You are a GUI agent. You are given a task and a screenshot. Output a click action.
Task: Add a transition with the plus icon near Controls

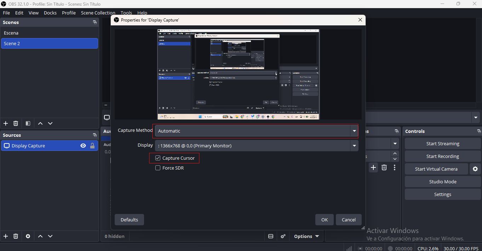(x=373, y=167)
